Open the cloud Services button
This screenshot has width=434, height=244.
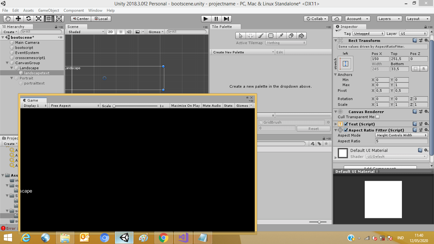pyautogui.click(x=337, y=19)
